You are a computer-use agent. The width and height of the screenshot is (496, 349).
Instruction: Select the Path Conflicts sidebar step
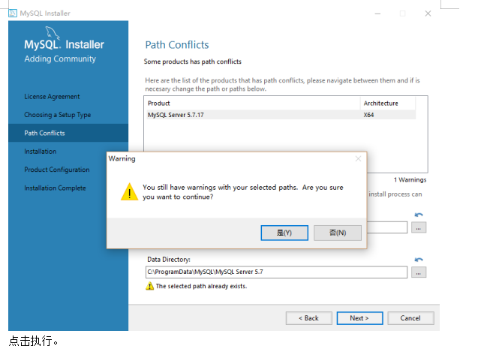[x=68, y=133]
